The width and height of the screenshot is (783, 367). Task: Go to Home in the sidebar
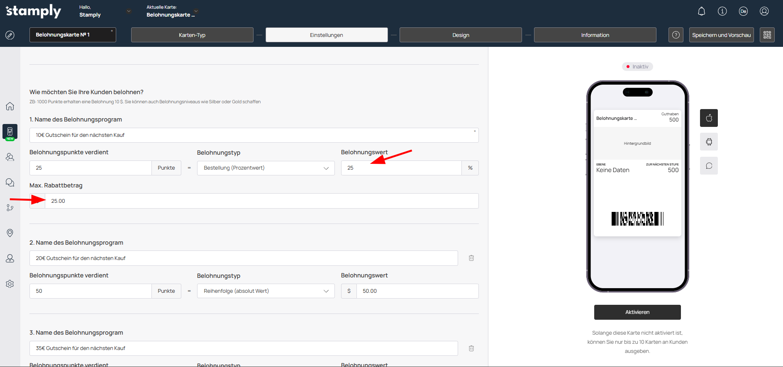coord(10,106)
